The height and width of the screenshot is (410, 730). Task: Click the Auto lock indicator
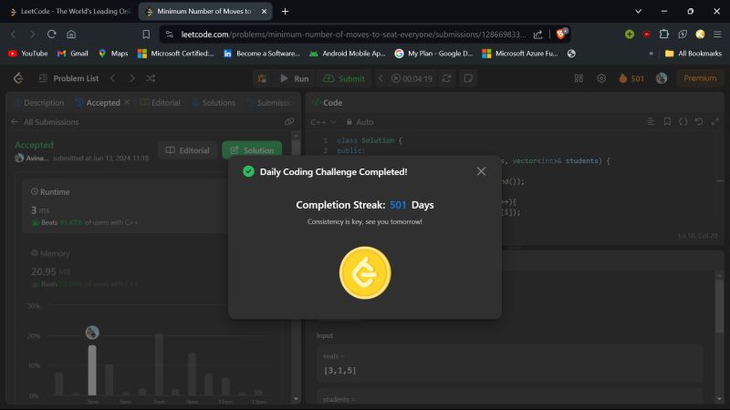click(360, 122)
